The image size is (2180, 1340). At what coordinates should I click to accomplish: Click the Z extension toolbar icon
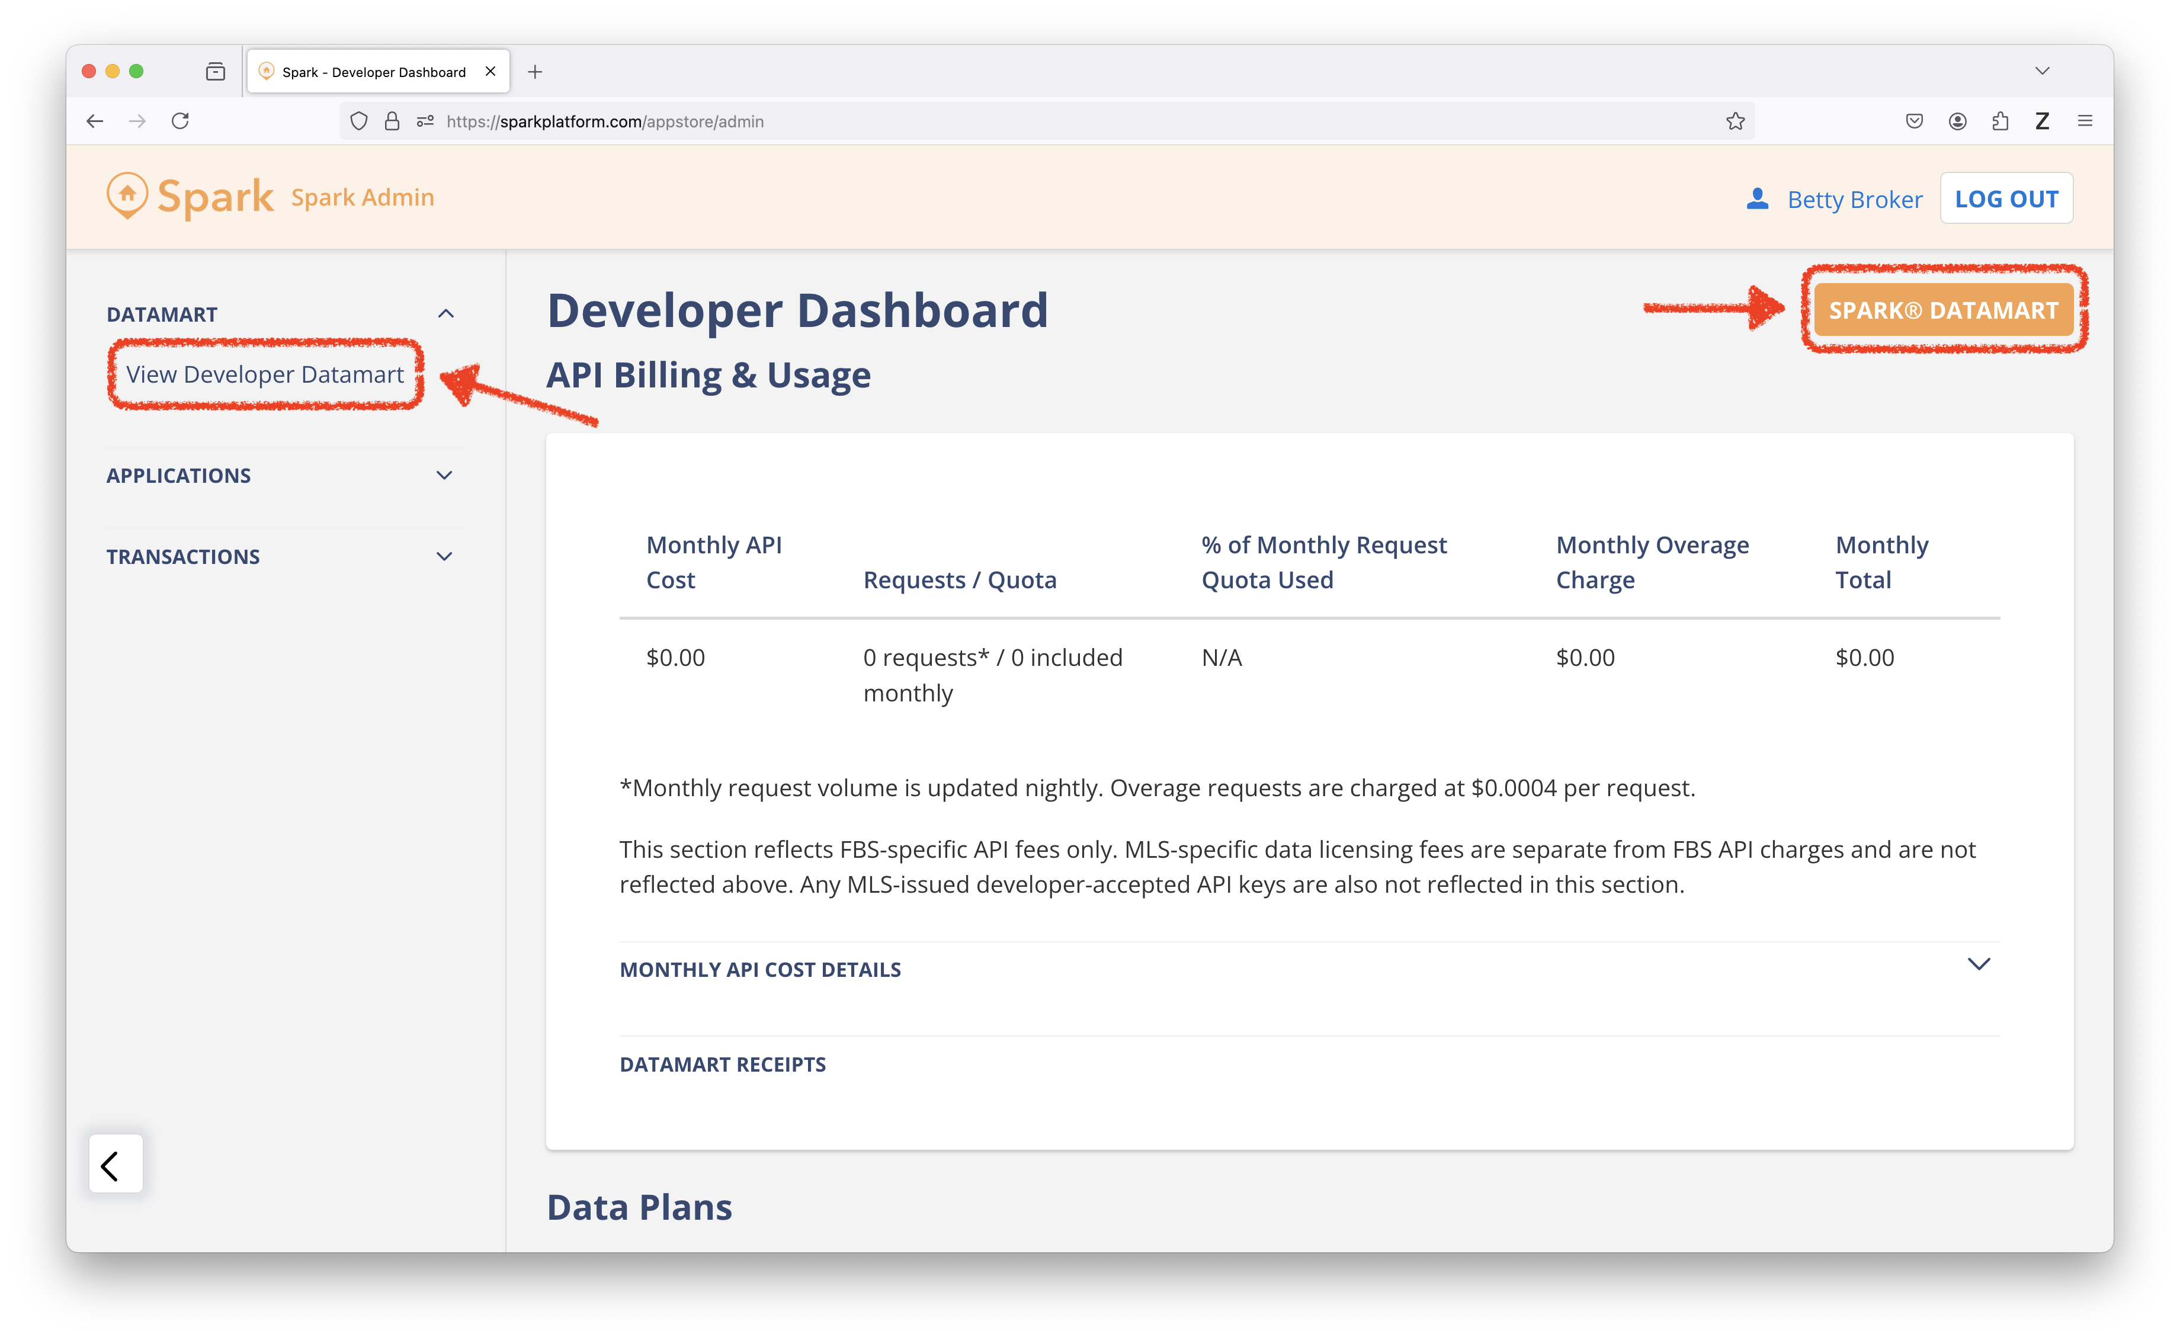click(2042, 121)
